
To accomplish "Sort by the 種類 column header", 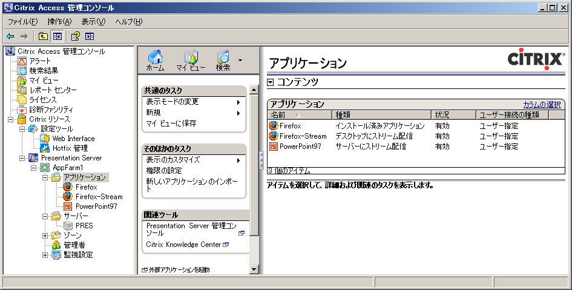I will click(381, 114).
